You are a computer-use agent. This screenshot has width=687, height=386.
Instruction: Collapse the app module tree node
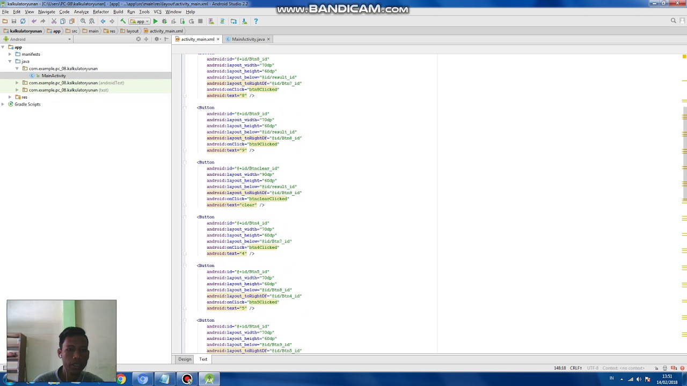3,47
